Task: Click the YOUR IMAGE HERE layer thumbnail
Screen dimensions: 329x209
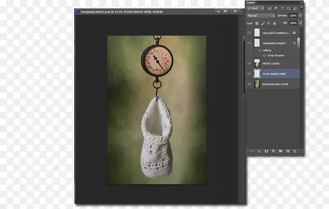Action: [257, 74]
